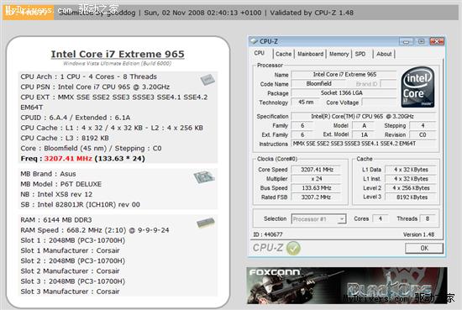Click the Intel Core i7 logo
Viewport: 462px width, 310px height.
click(x=417, y=87)
